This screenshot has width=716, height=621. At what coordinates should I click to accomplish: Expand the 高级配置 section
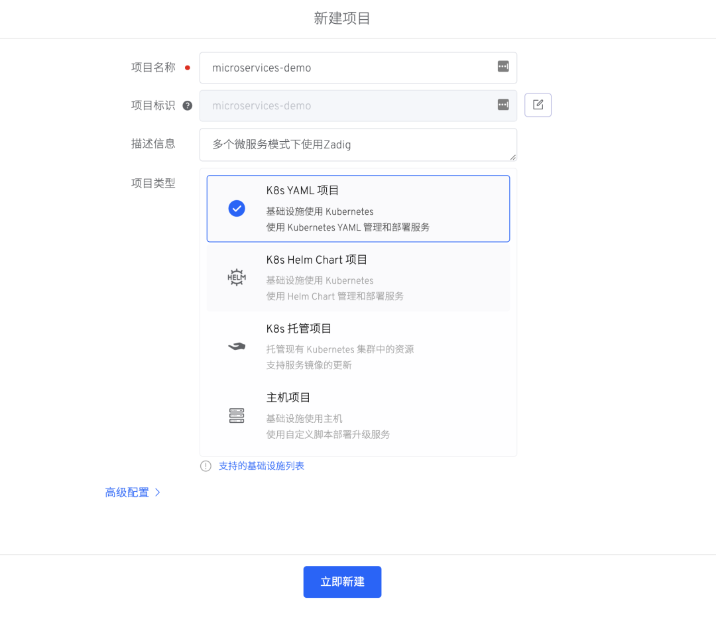[133, 492]
